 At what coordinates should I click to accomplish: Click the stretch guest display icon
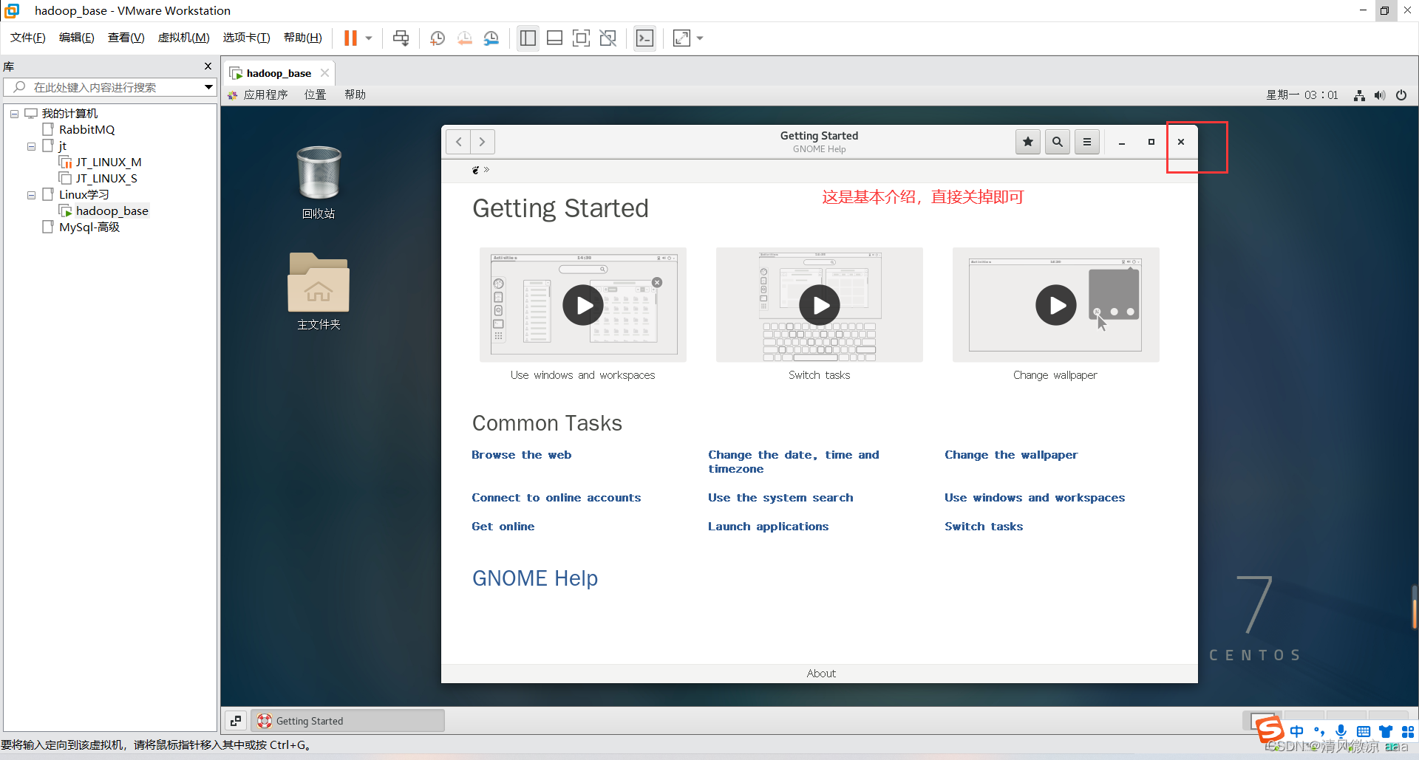coord(681,38)
